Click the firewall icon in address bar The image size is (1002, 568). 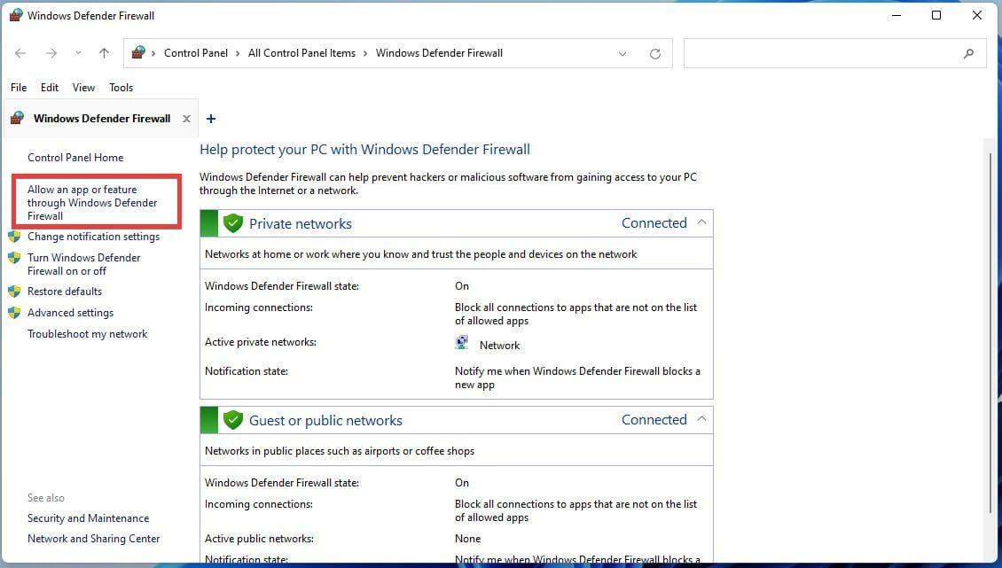coord(138,52)
